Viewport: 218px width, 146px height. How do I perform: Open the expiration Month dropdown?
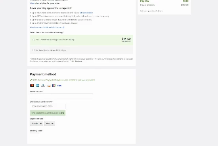pos(36,124)
